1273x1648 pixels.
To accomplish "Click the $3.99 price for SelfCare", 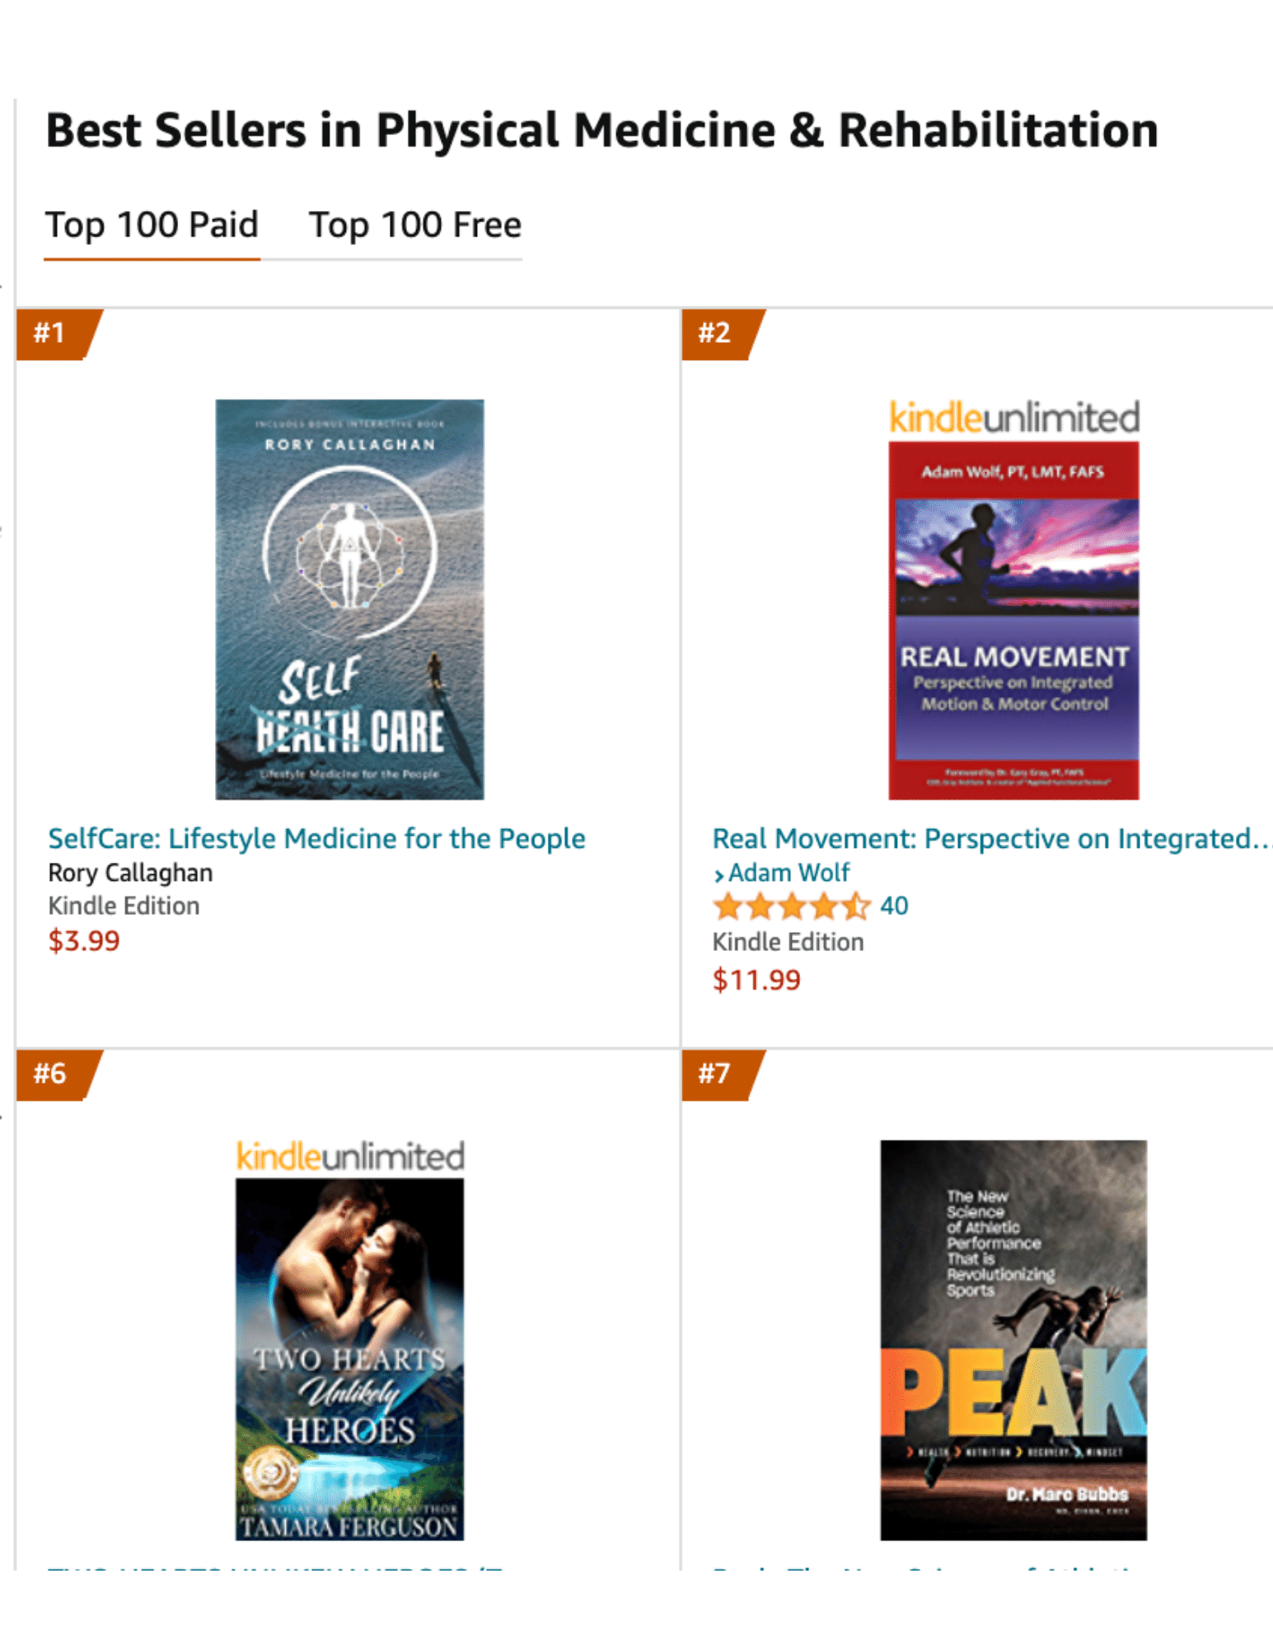I will click(x=84, y=941).
